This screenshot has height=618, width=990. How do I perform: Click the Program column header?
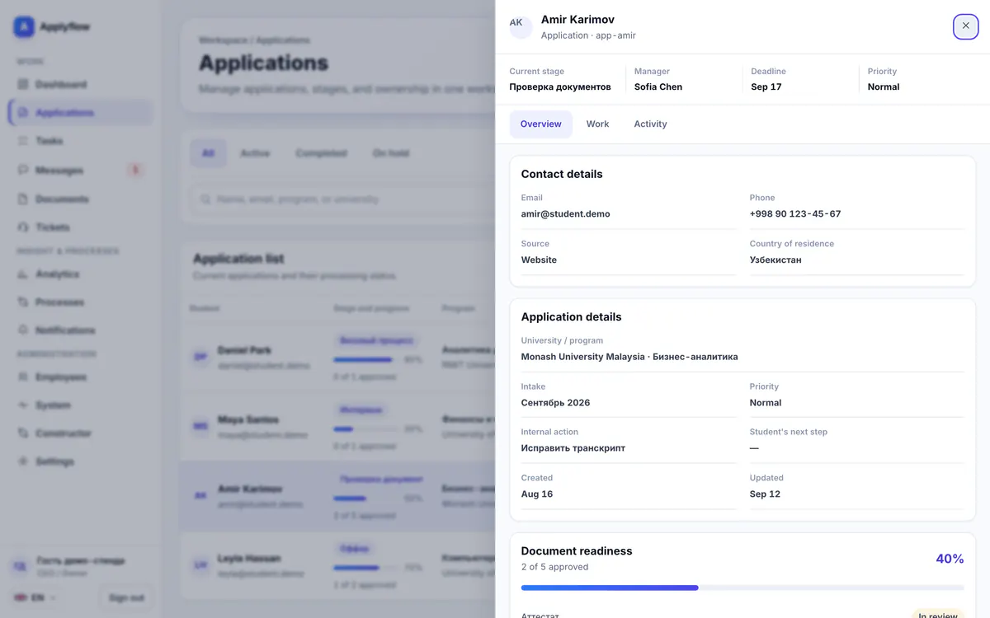click(x=458, y=308)
